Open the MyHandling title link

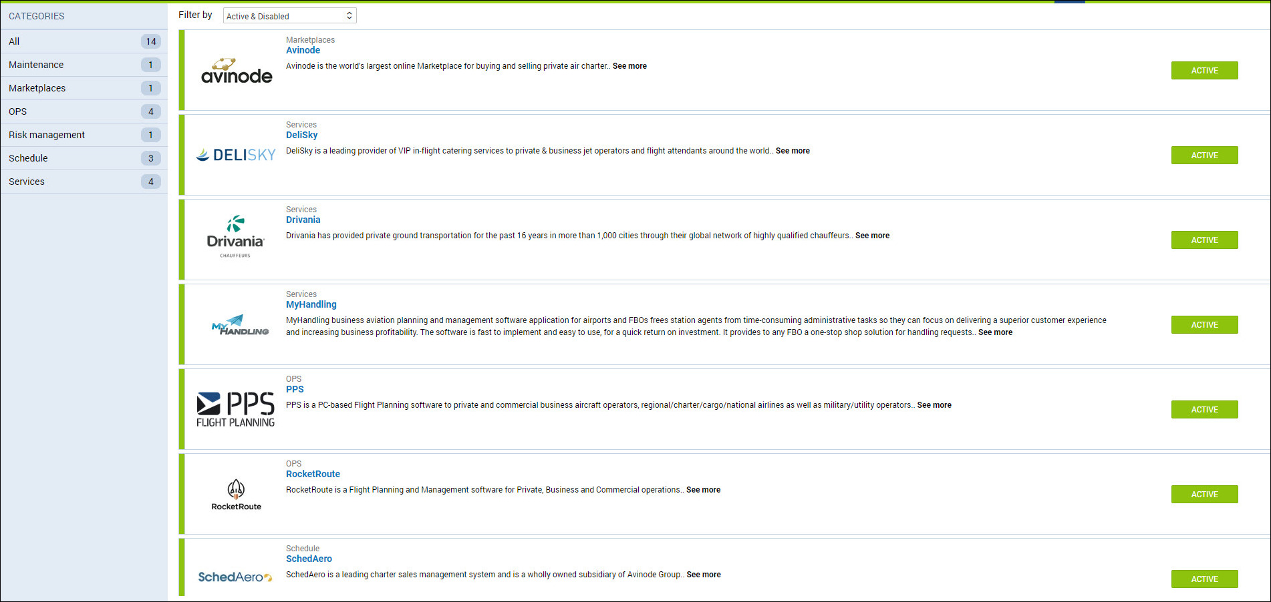pyautogui.click(x=311, y=304)
